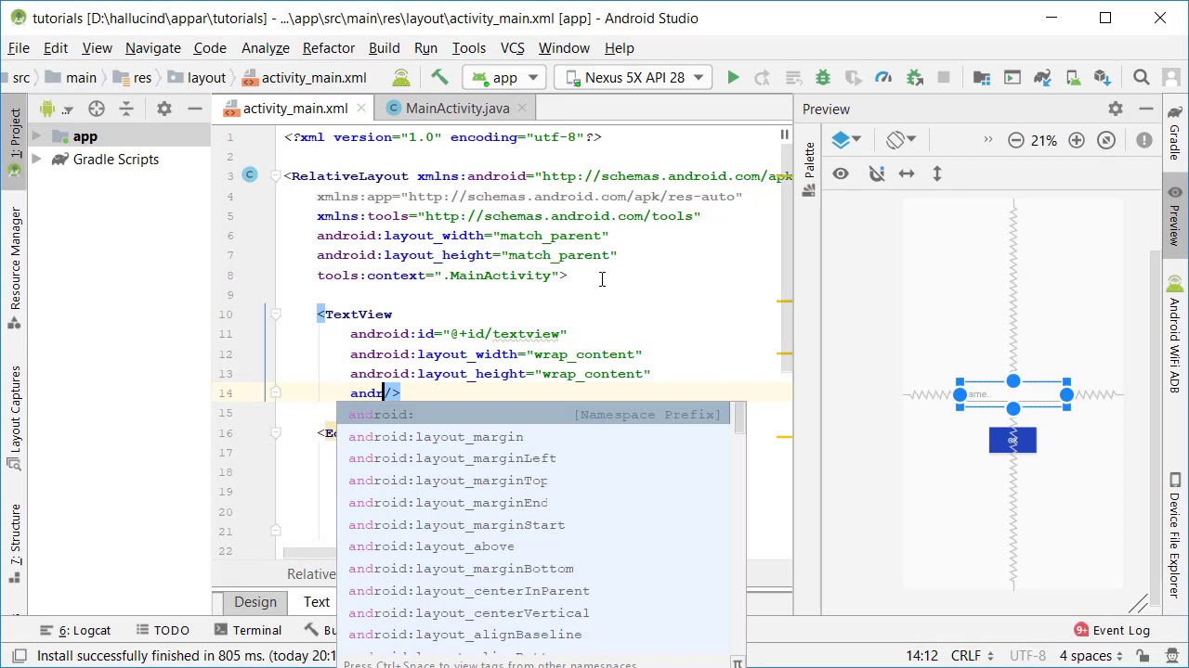This screenshot has height=668, width=1189.
Task: Switch to the Design editor tab
Action: [255, 602]
